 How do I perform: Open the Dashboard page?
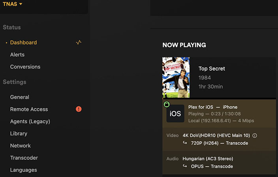[23, 43]
